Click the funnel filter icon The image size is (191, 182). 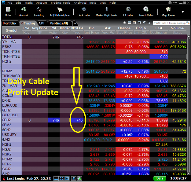tap(144, 23)
